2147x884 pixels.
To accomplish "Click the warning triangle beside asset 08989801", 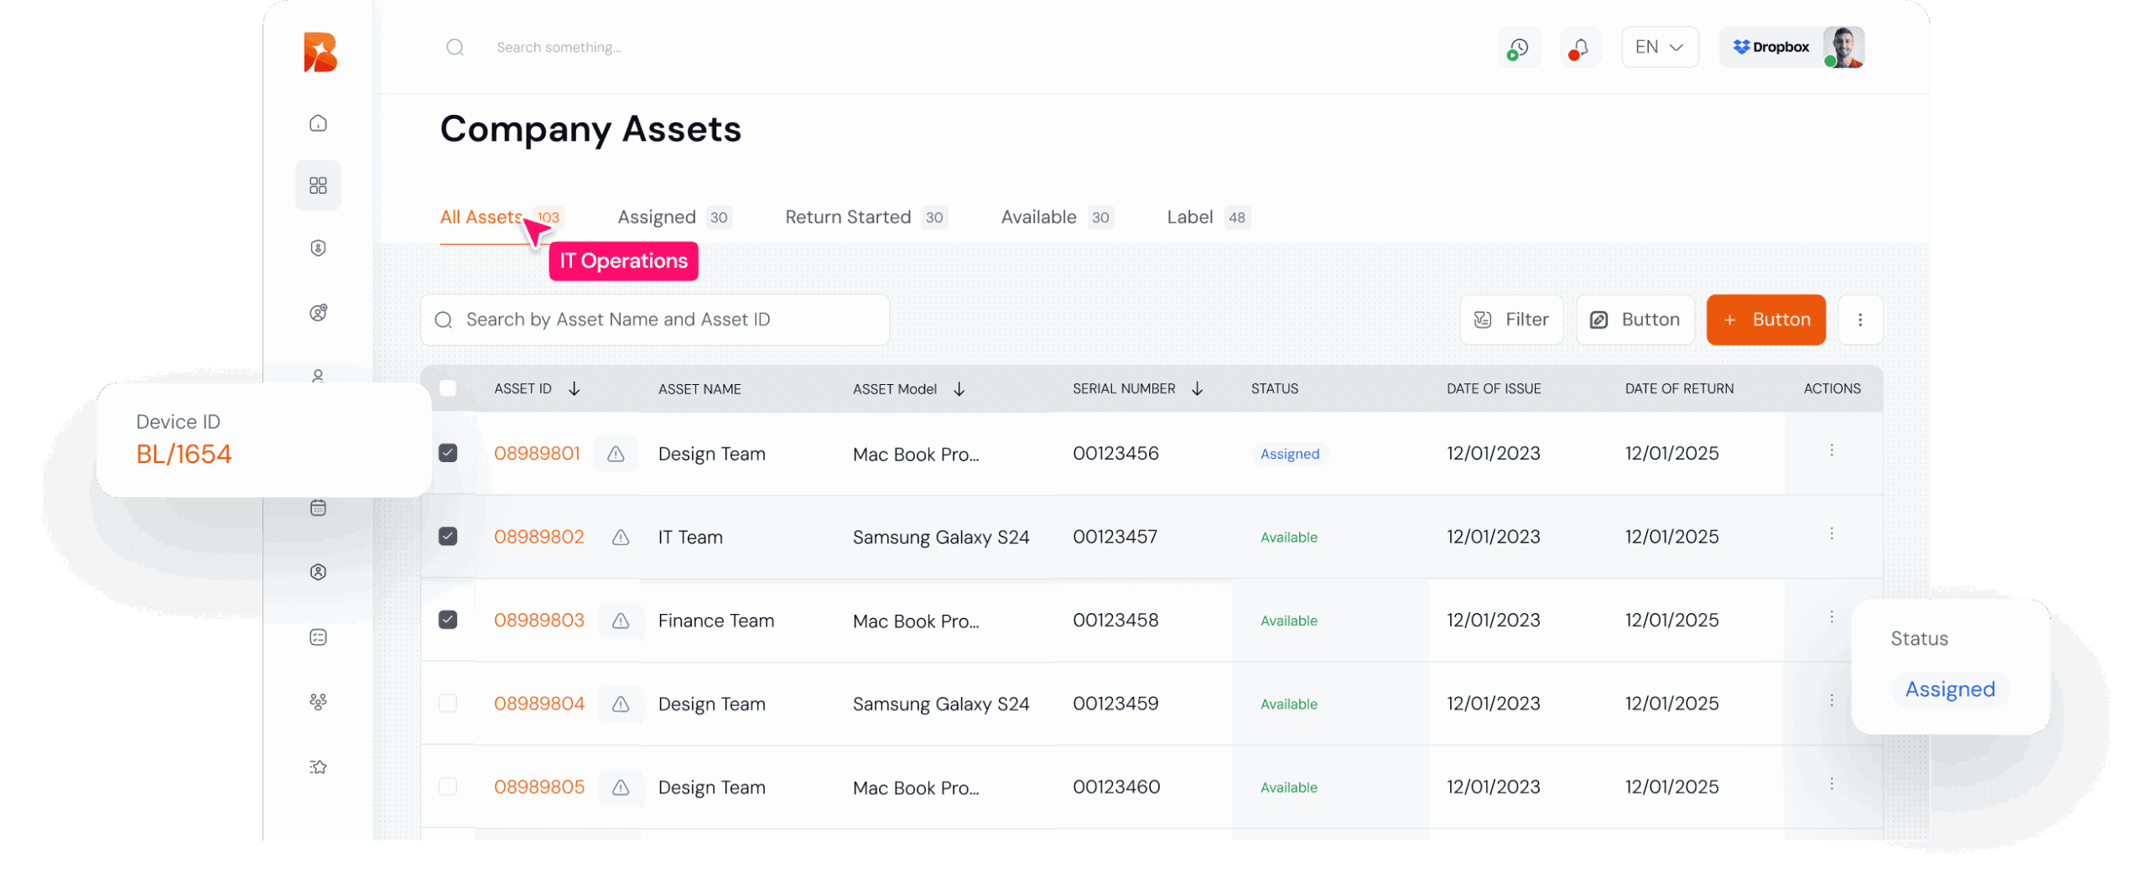I will [x=616, y=454].
